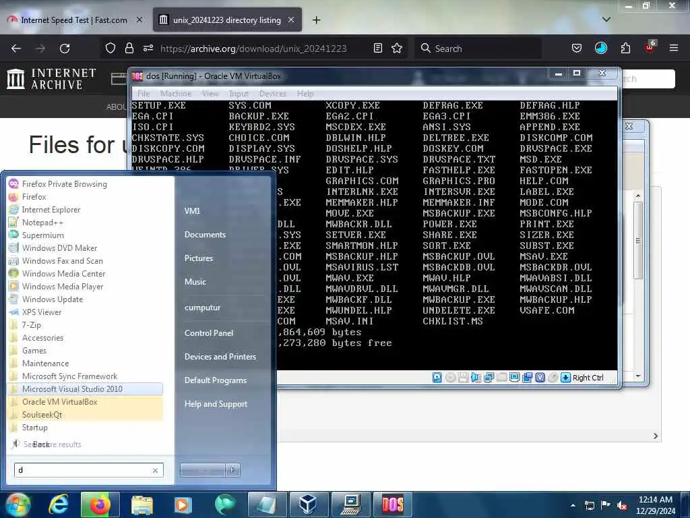Click the Firefox Search box
The image size is (690, 518).
(478, 48)
